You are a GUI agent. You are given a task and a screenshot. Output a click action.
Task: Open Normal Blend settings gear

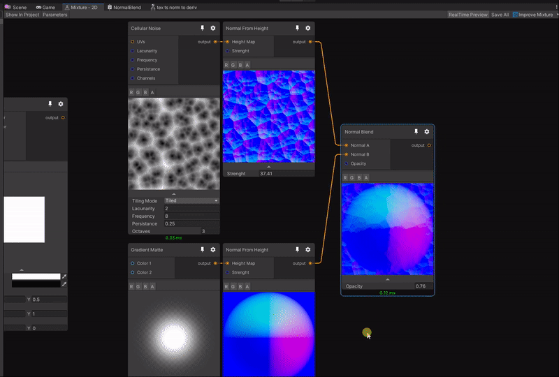coord(427,131)
